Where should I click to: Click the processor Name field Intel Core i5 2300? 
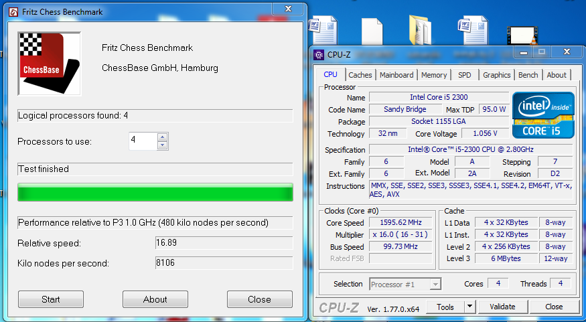click(x=439, y=97)
